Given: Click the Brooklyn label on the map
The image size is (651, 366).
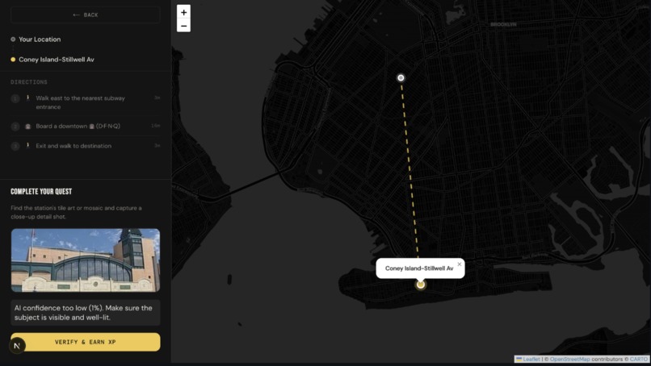Looking at the screenshot, I should coord(503,24).
